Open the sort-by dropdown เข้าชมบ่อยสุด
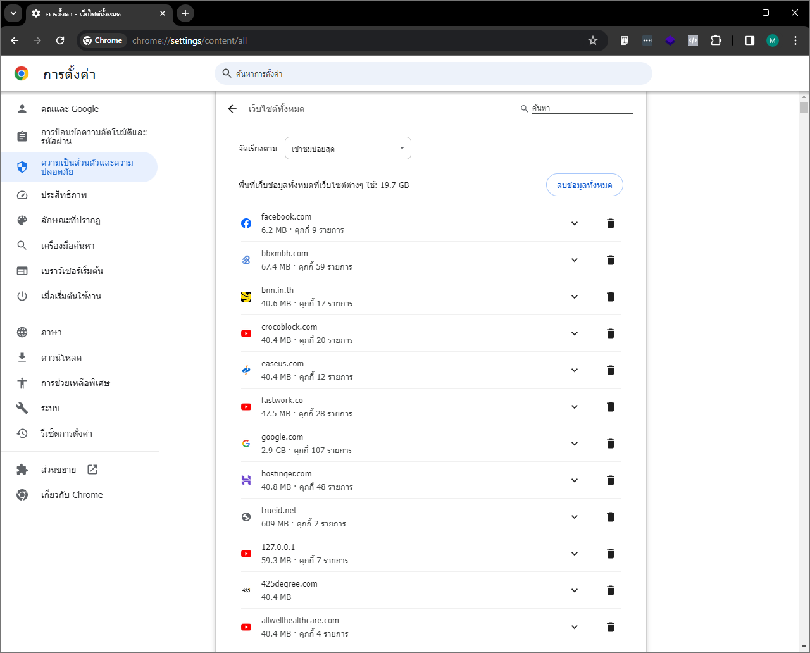Image resolution: width=810 pixels, height=653 pixels. pyautogui.click(x=347, y=149)
